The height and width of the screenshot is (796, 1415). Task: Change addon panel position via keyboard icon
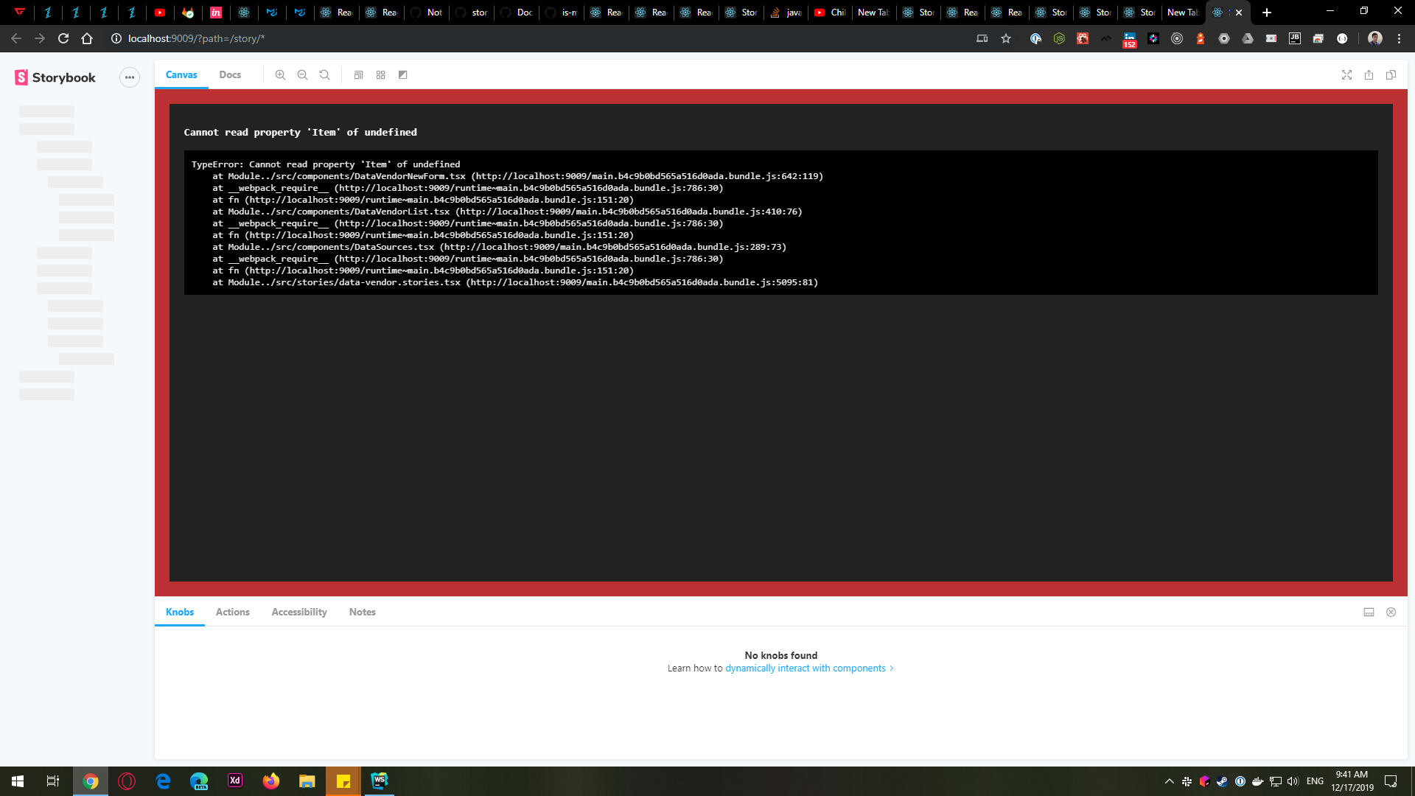[x=1369, y=612]
